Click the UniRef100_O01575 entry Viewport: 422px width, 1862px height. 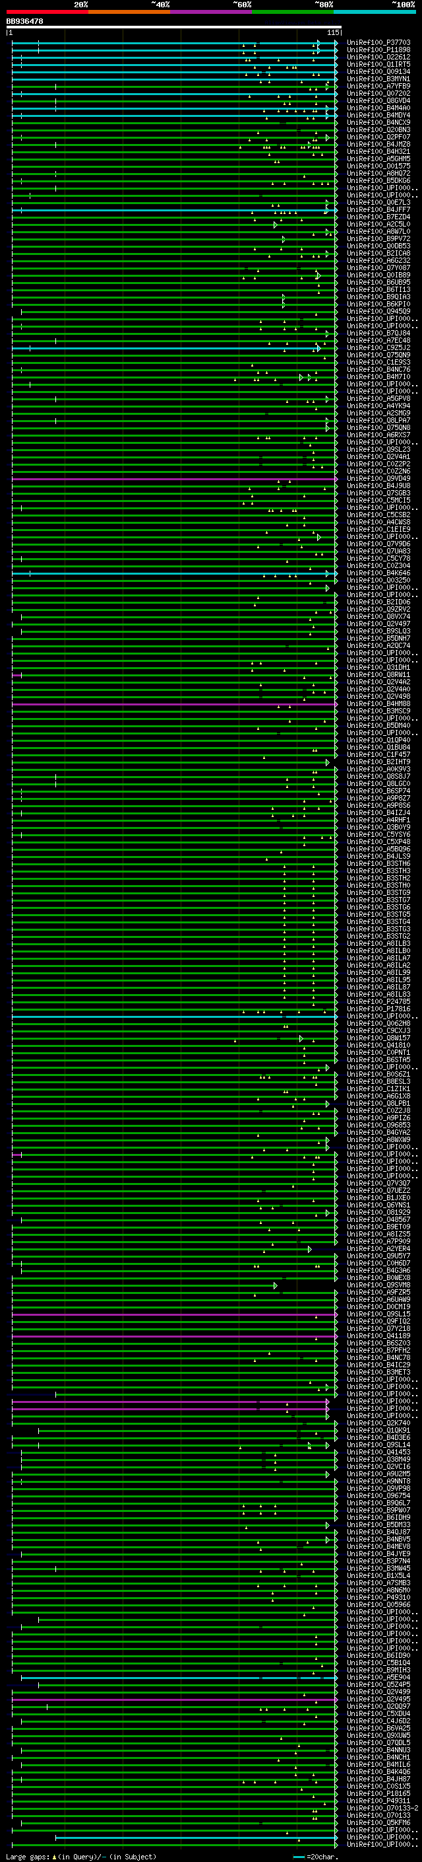(x=378, y=166)
